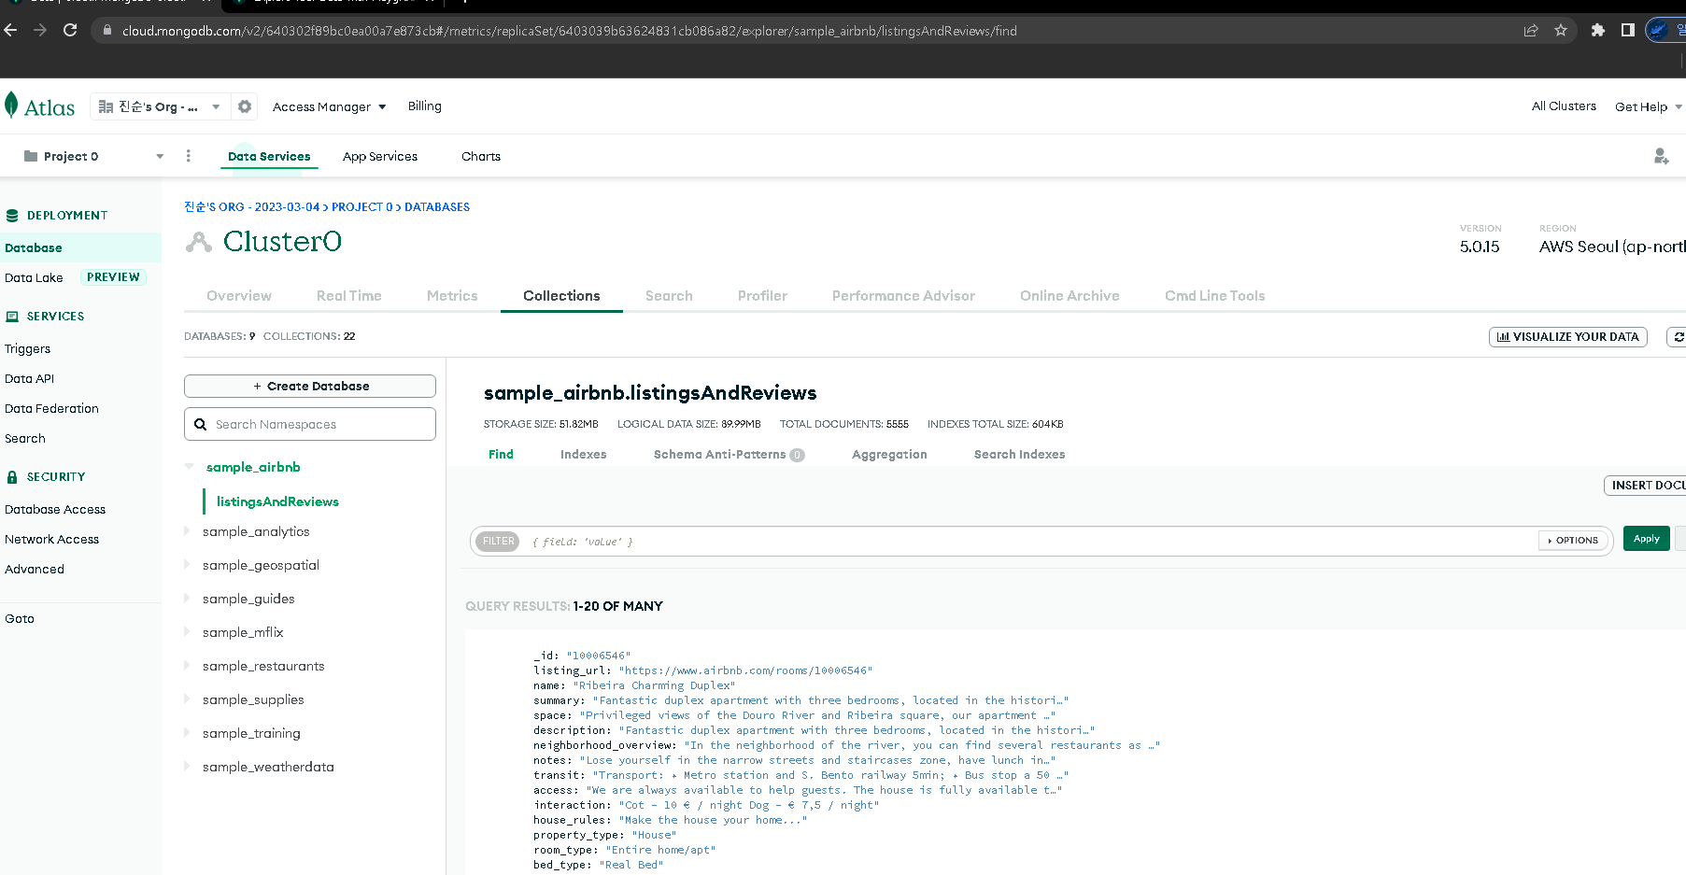Expand the query OPTIONS panel
Viewport: 1686px width, 875px height.
tap(1573, 541)
